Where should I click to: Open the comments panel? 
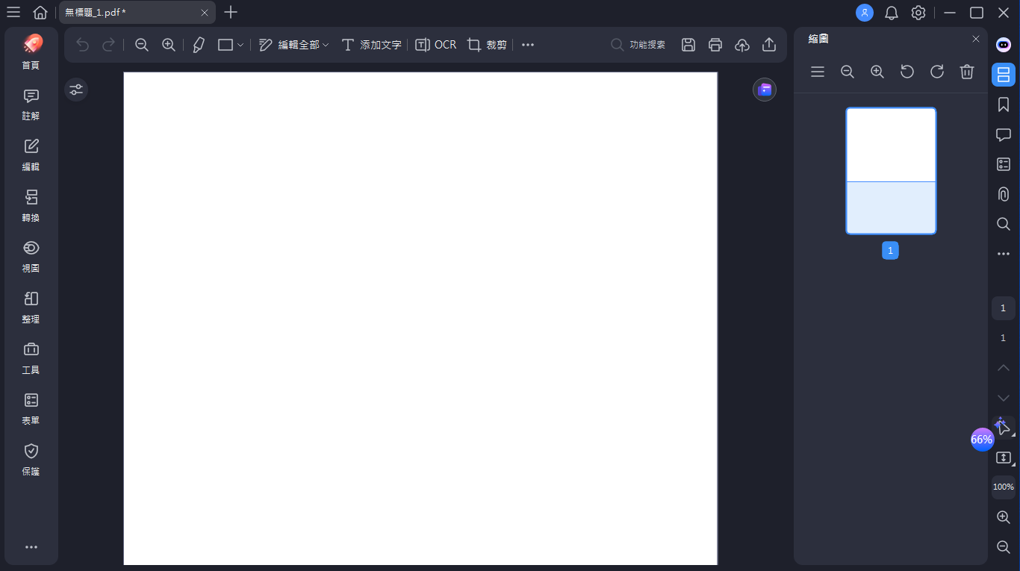(x=1004, y=134)
